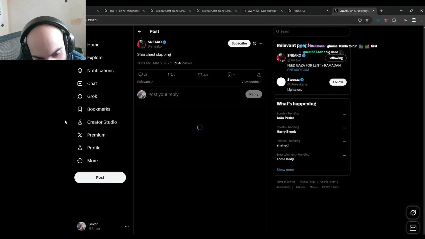Viewport: 425px width, 239px height.
Task: Open Steezzz profile name
Action: 293,80
